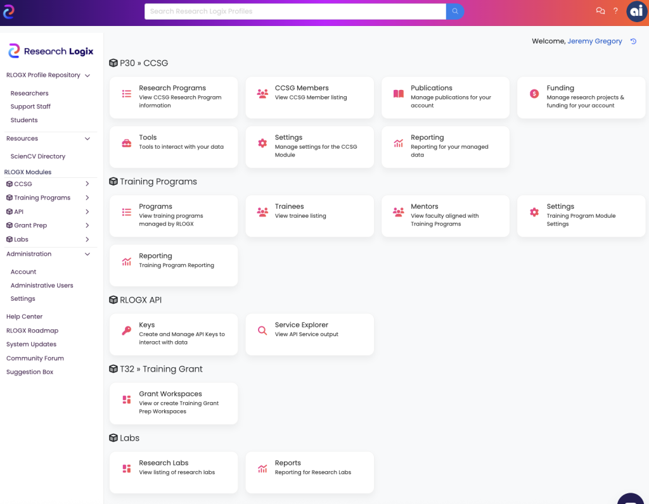This screenshot has height=504, width=649.
Task: Click the Jeremy Gregory profile link
Action: 594,41
